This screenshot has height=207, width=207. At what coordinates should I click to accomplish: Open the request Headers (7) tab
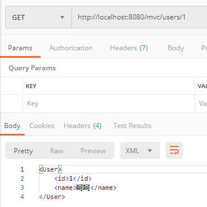click(129, 48)
